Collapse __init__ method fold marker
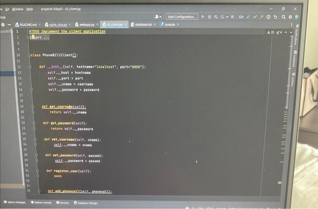Viewport: 318px width, 209px height. 30,67
